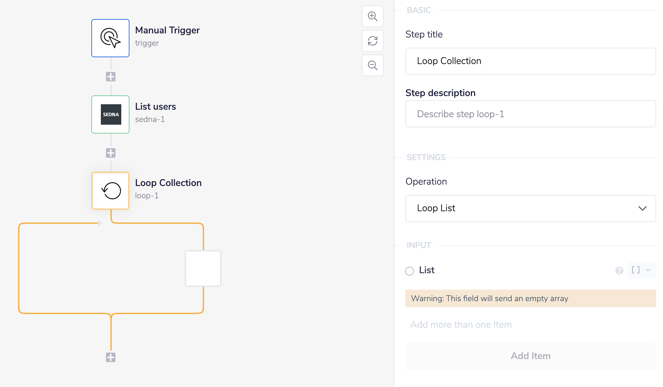Click the zoom in magnifier icon

coord(372,16)
